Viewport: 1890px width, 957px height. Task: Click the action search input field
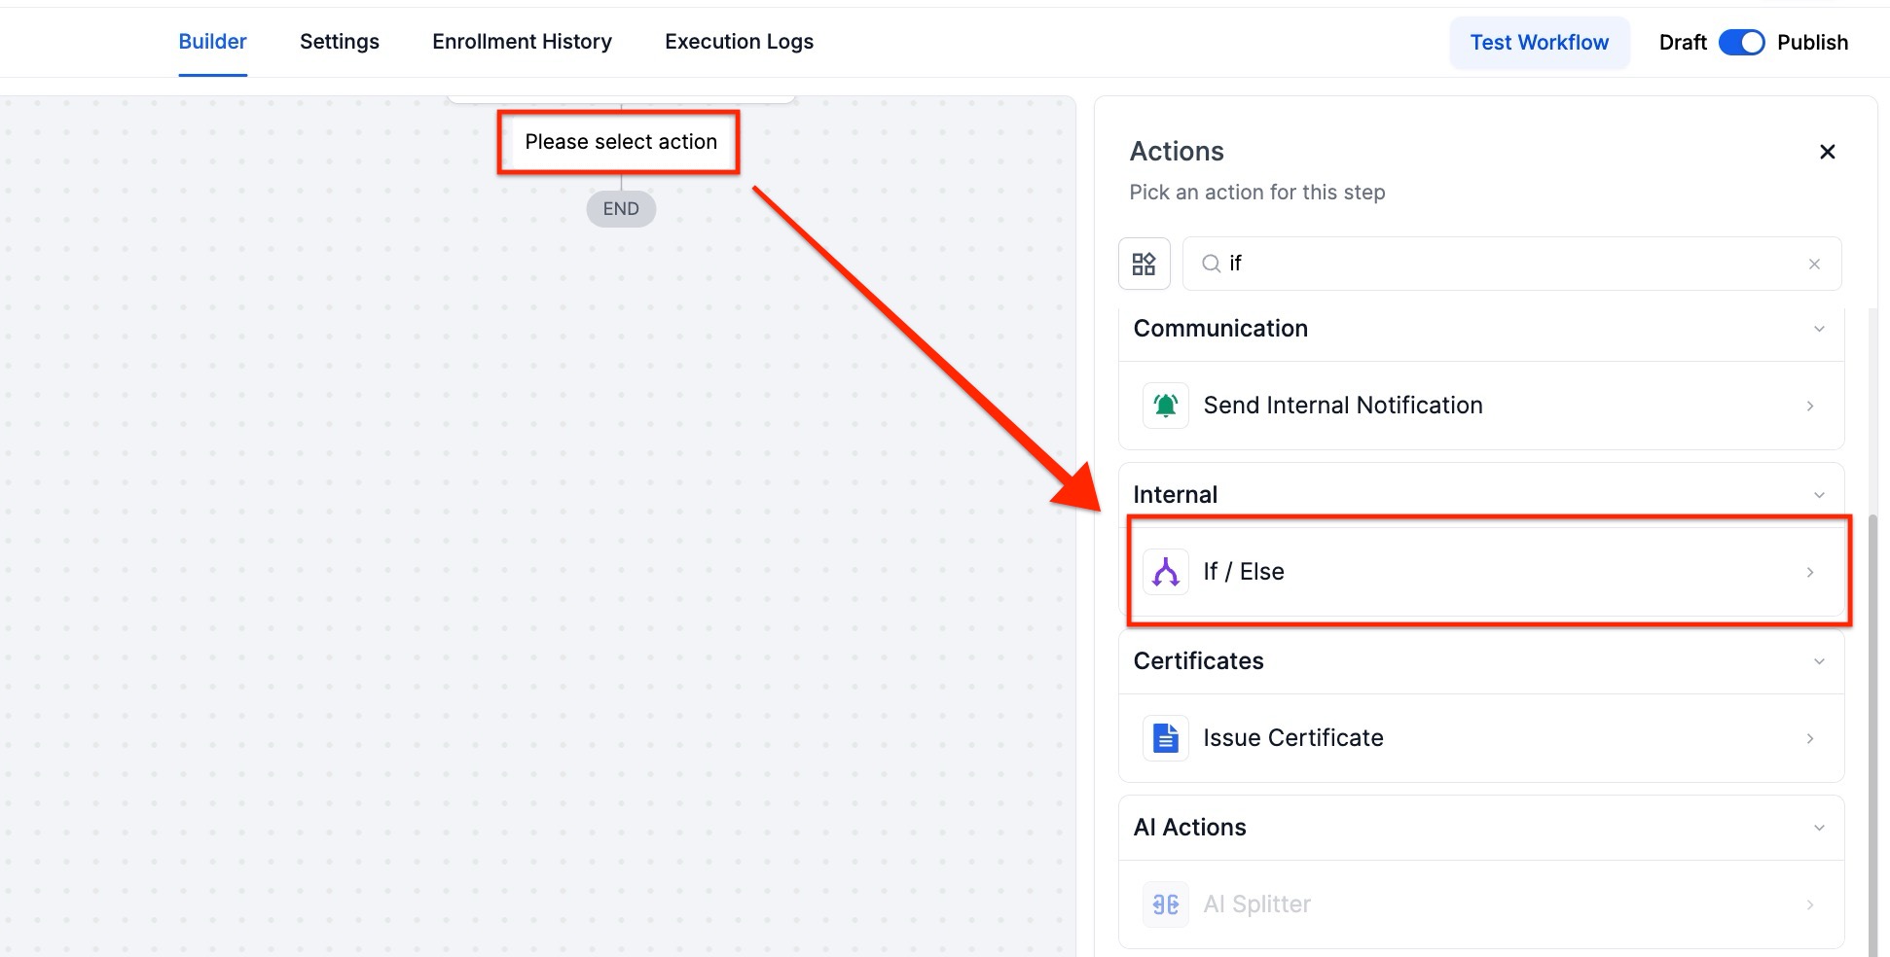click(1508, 264)
